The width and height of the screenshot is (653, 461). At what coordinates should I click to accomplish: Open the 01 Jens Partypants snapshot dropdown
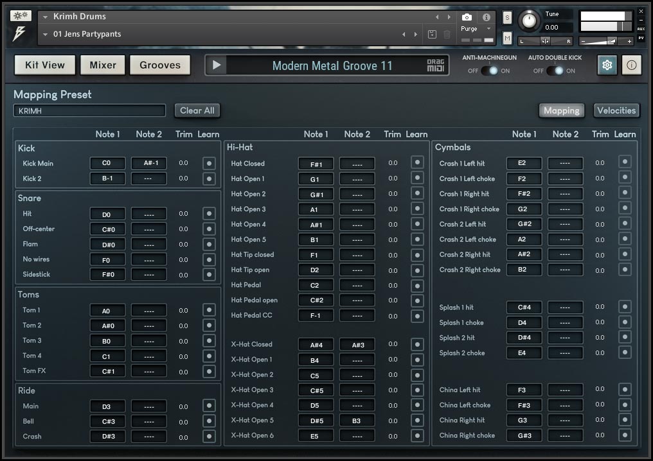tap(45, 35)
